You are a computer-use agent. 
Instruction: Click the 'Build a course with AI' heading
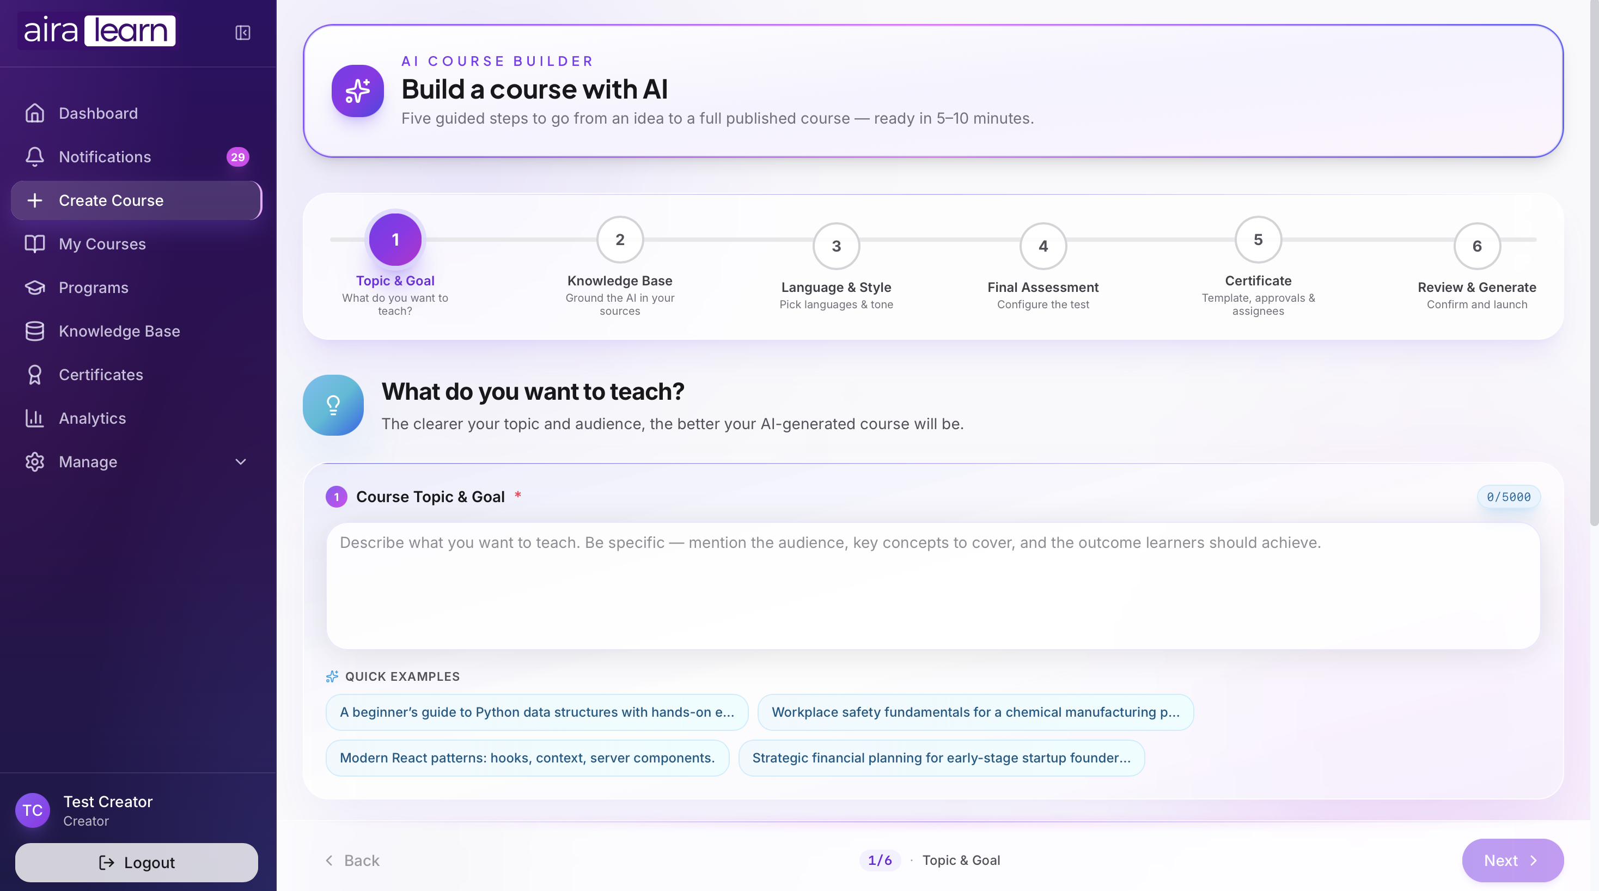coord(534,89)
